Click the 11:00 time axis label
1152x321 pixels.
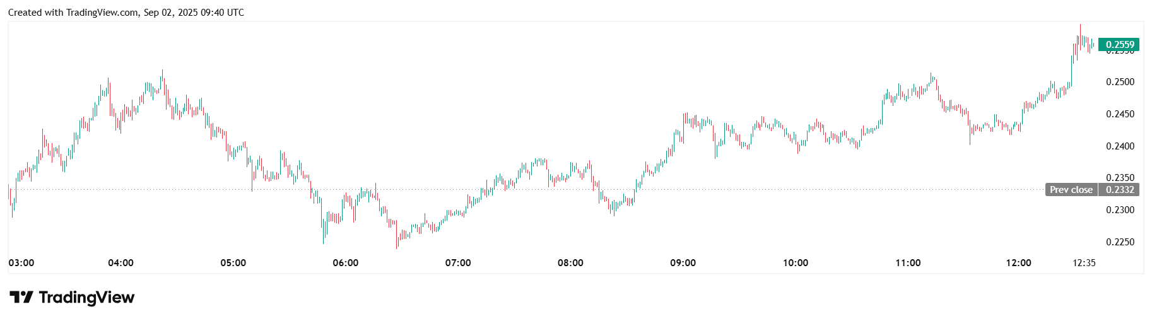pos(908,263)
